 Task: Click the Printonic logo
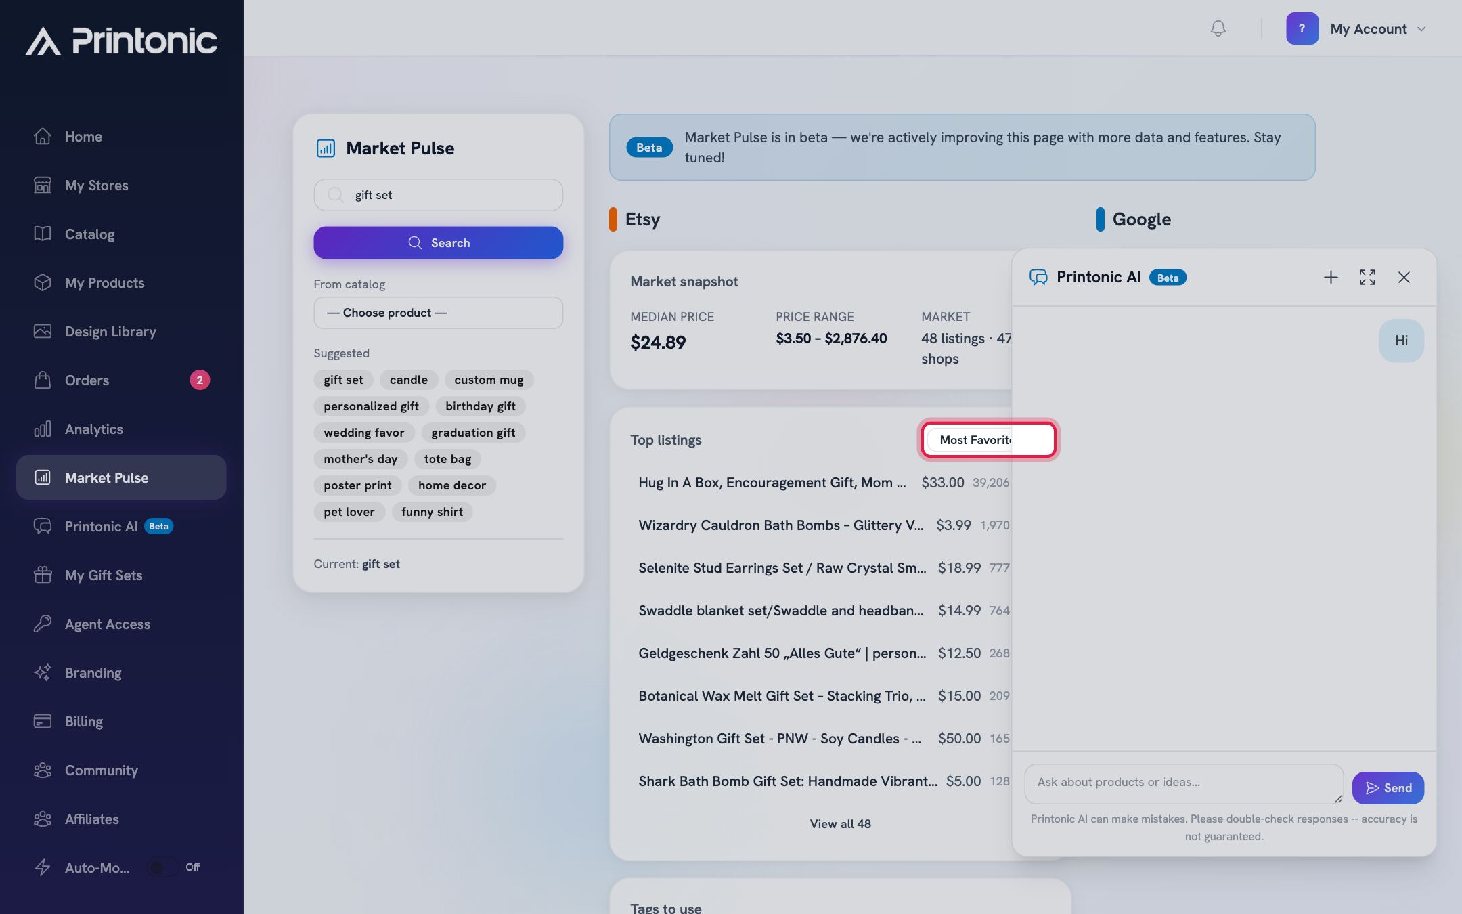point(122,41)
